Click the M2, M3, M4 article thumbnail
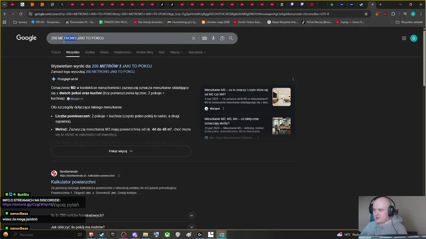 pos(282,126)
